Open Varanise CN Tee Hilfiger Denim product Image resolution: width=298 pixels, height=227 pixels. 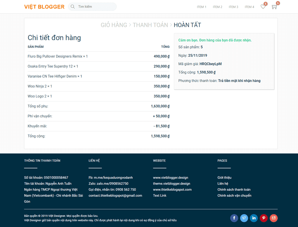click(x=55, y=76)
